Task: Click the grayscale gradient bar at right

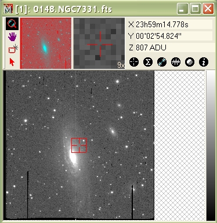Action: coord(211,145)
